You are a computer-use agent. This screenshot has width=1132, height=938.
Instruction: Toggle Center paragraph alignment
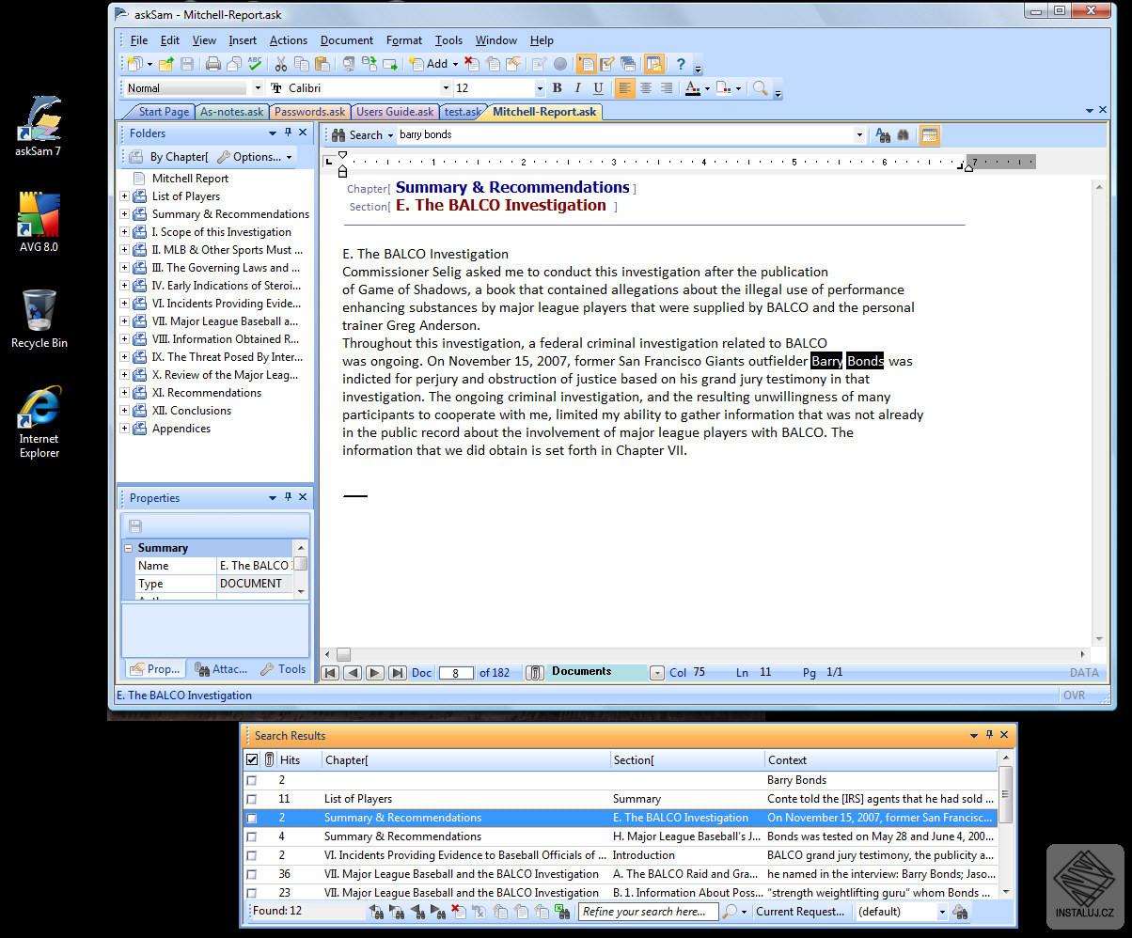point(645,87)
